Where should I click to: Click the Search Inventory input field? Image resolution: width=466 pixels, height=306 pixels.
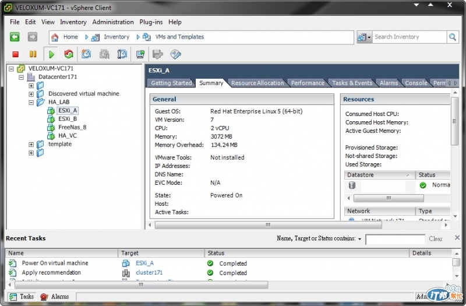[x=409, y=37]
